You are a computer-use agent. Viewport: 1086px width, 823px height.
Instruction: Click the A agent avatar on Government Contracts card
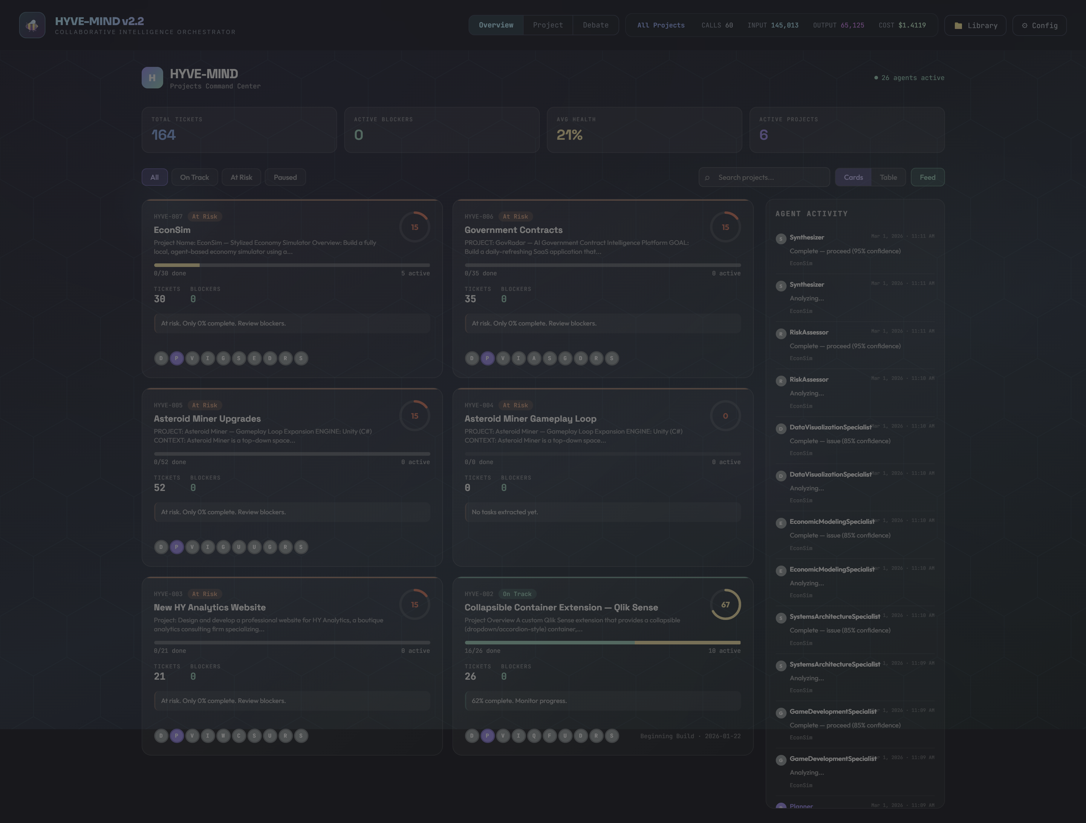tap(534, 359)
